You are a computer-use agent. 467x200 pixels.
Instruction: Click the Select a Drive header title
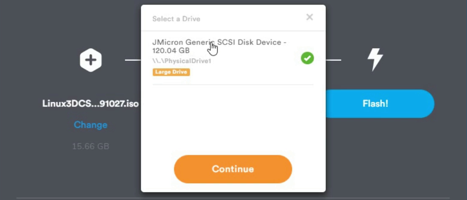coord(176,19)
